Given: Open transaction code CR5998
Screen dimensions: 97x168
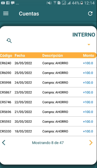Looking at the screenshot, I should (6, 83).
